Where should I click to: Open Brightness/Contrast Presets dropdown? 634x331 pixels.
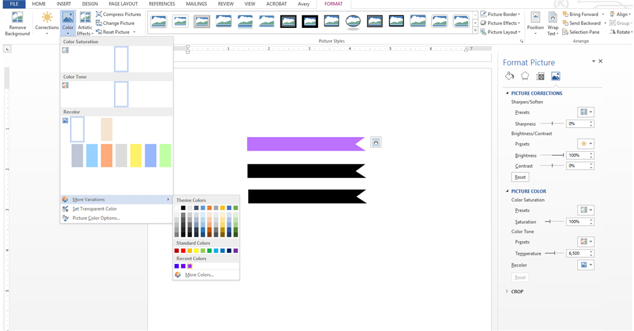586,144
